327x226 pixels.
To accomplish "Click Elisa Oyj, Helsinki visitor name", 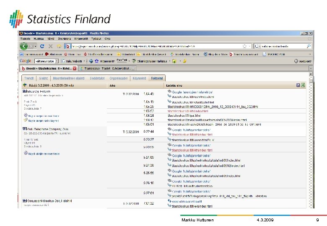I will point(39,91).
